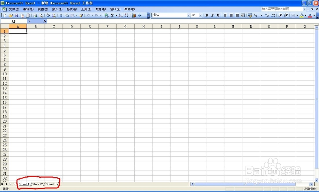Undo the last action
The width and height of the screenshot is (319, 192).
click(x=88, y=15)
